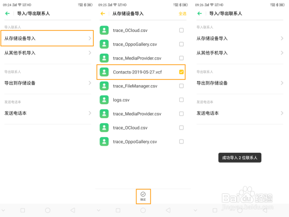Check the trace_FileManager.csv checkbox

point(181,86)
